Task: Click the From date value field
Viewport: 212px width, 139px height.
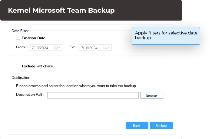Action: tap(45, 48)
